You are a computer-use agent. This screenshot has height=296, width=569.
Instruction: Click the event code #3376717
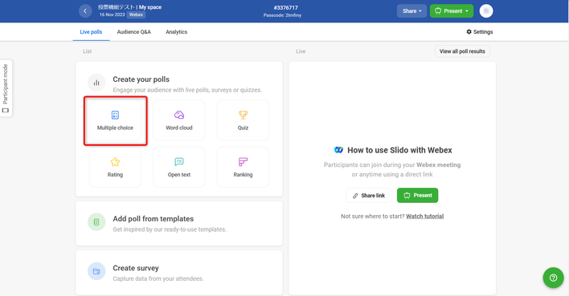coord(285,7)
